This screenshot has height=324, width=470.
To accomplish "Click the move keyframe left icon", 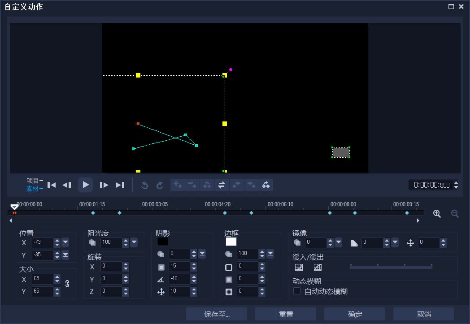I will [x=236, y=185].
